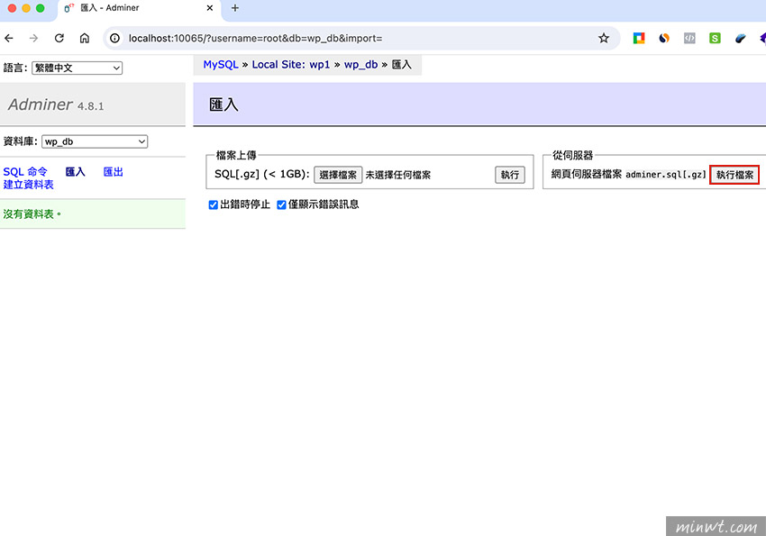Open the multicolored square extension icon
This screenshot has width=766, height=536.
click(639, 38)
